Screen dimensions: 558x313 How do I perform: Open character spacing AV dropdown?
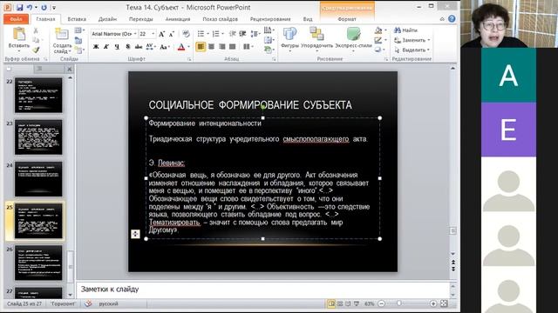click(151, 46)
